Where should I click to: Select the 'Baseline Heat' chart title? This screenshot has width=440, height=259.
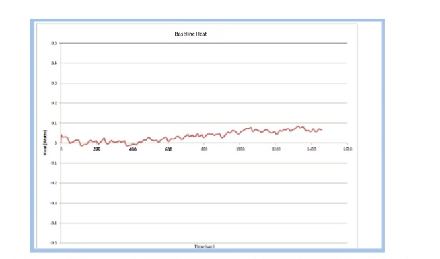coord(190,34)
